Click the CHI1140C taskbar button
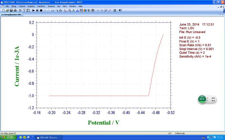Screen dimensions: 225x140 (49, 137)
